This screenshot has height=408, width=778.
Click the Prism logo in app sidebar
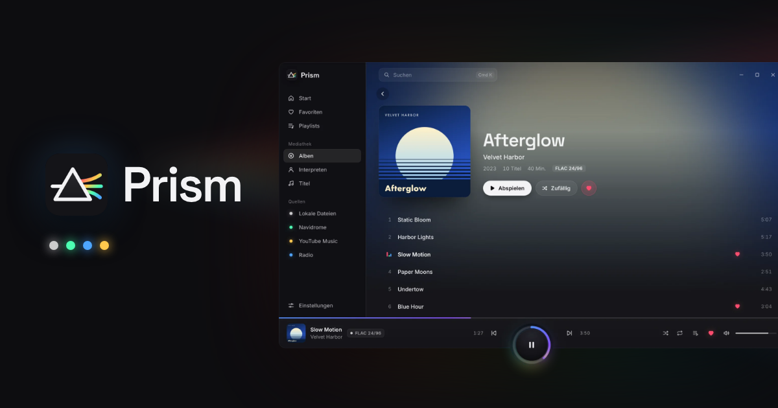(292, 75)
